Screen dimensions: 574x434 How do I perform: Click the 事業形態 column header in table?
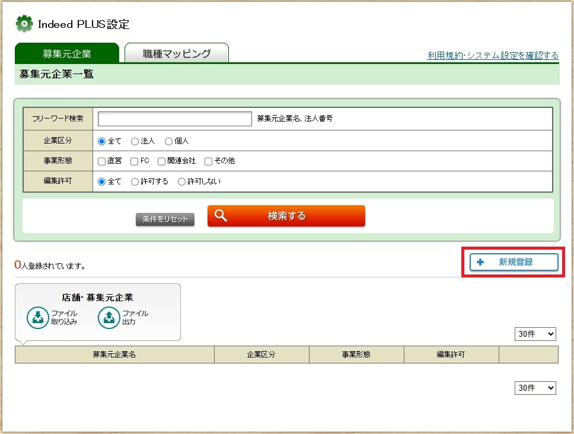[x=356, y=354]
